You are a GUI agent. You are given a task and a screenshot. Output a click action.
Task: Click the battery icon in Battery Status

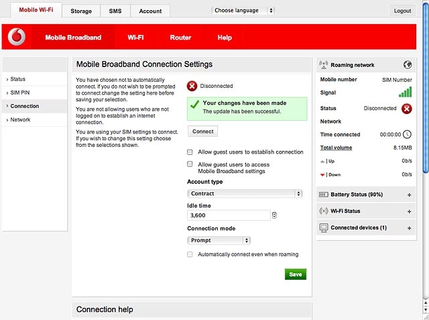pos(324,195)
